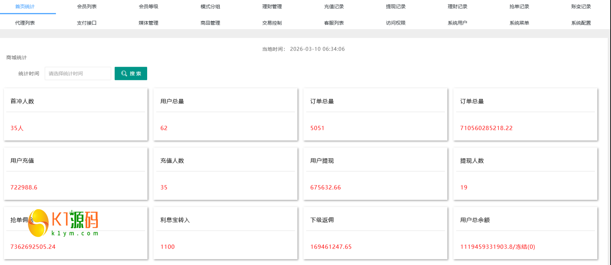The width and height of the screenshot is (611, 265).
Task: Click the 用户提现 card title
Action: coord(322,161)
